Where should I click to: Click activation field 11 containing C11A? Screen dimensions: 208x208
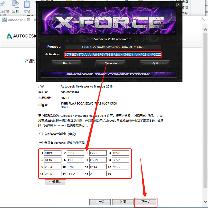(x=98, y=167)
